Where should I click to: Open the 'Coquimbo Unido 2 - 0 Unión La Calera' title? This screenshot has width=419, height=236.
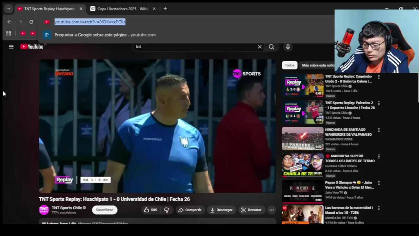(x=349, y=79)
